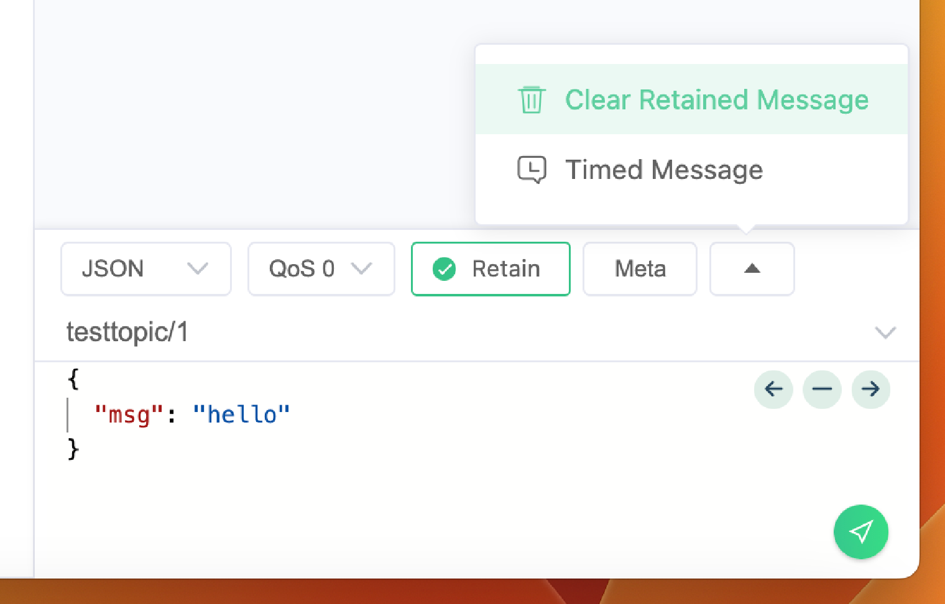Screen dimensions: 945x604
Task: Send the message with the paper plane button
Action: (860, 531)
